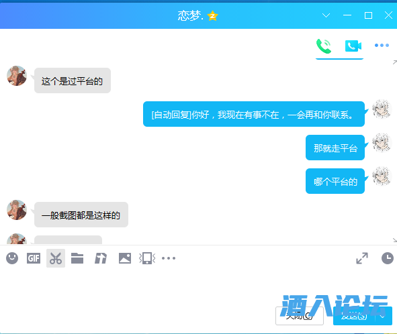Select the scissors screenshot tool
The image size is (397, 334).
pyautogui.click(x=56, y=258)
